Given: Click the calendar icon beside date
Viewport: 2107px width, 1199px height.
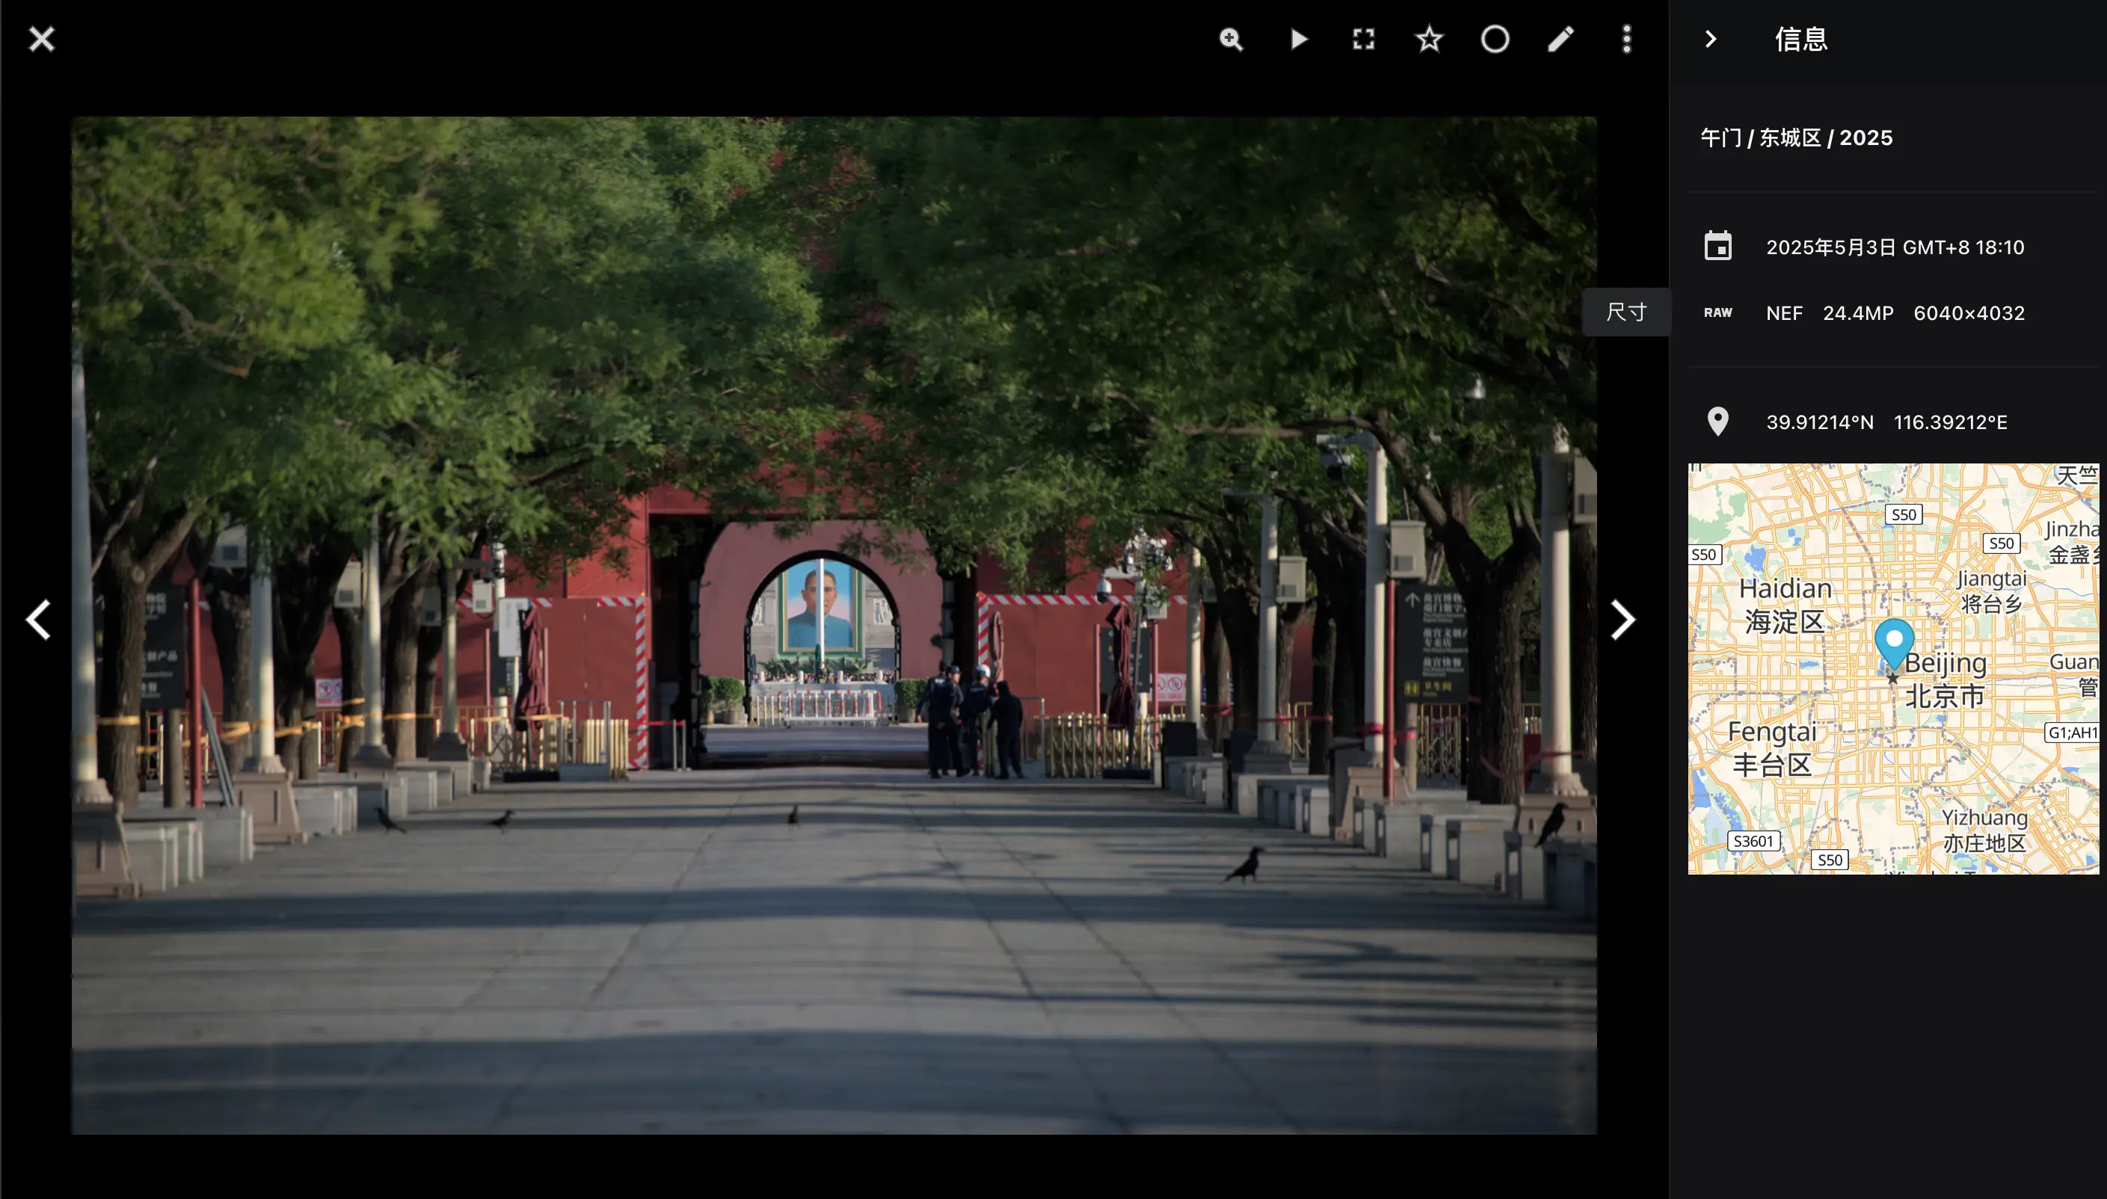Looking at the screenshot, I should (x=1717, y=246).
